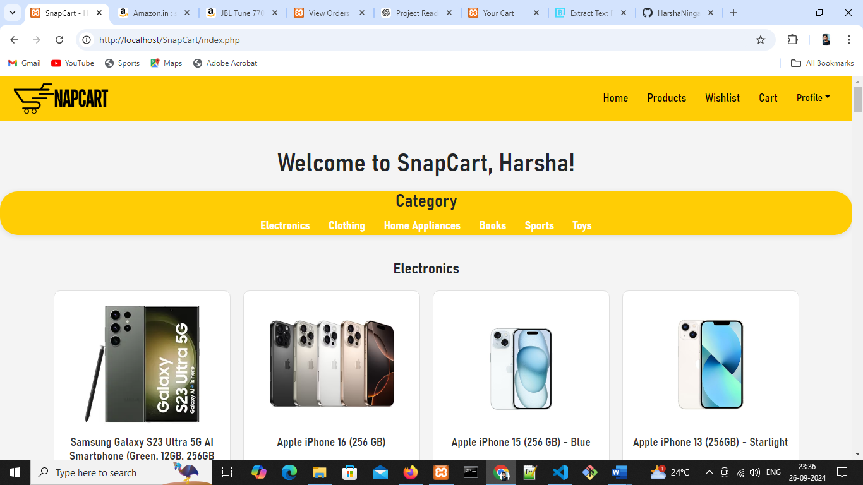
Task: Close the JBL Tune tab
Action: (275, 13)
